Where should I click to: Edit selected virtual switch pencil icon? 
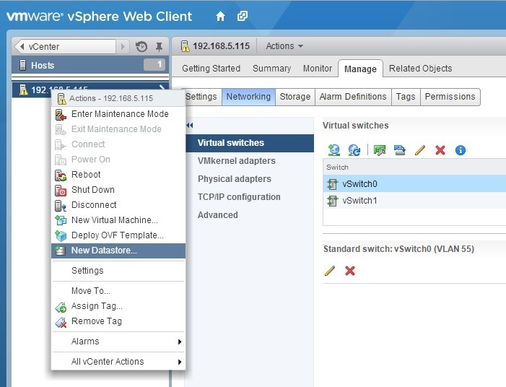click(x=420, y=150)
